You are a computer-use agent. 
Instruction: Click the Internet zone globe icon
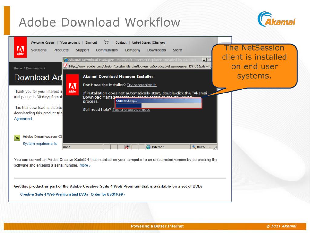point(148,147)
